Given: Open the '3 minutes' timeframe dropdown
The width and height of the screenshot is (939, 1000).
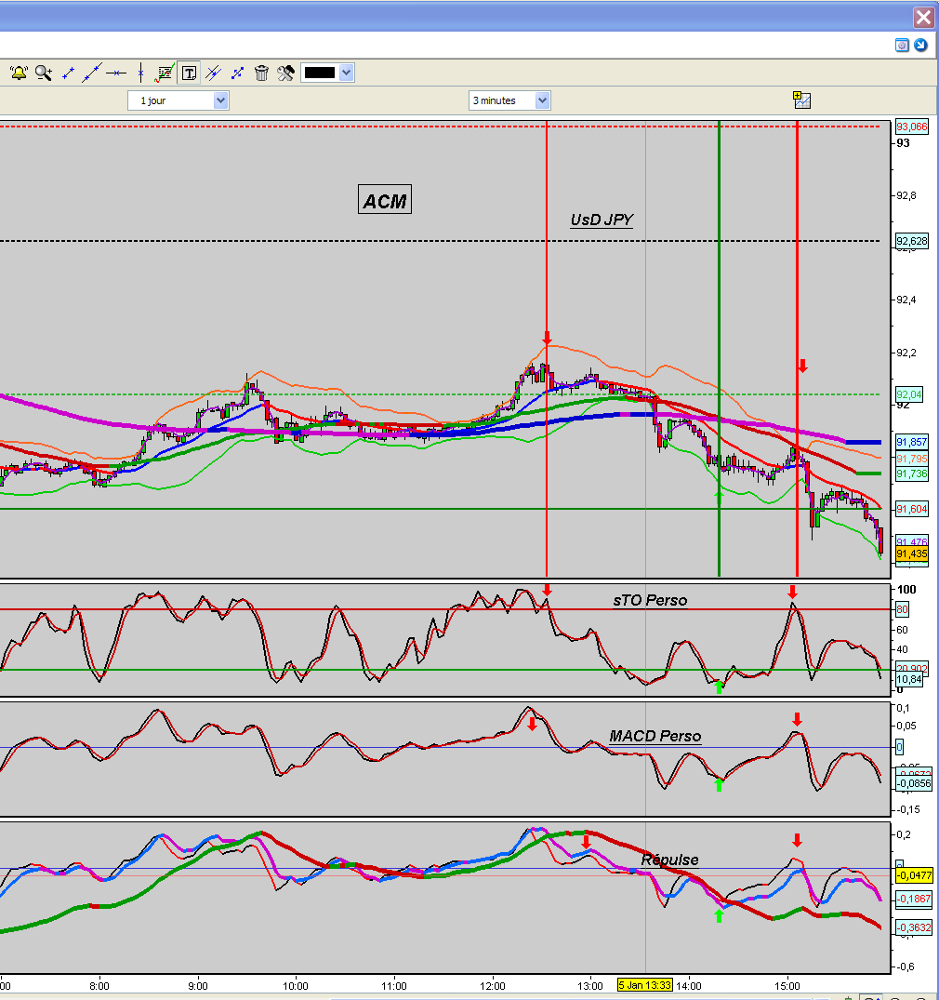Looking at the screenshot, I should (x=509, y=100).
